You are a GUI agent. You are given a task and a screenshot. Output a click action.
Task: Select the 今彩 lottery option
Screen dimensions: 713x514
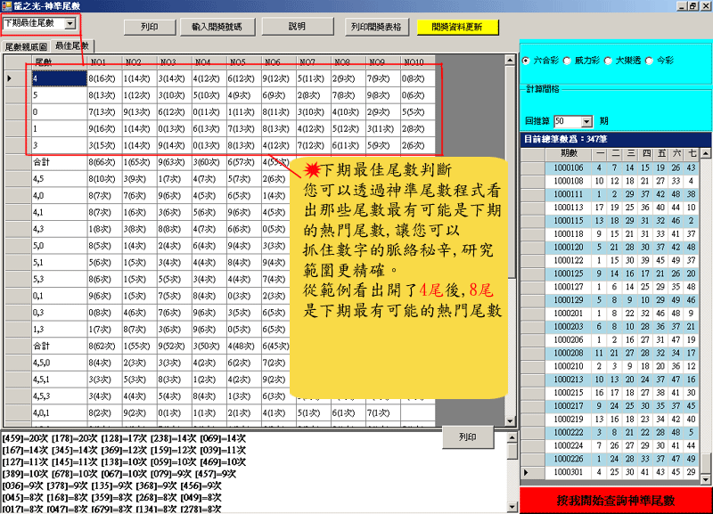coord(649,61)
